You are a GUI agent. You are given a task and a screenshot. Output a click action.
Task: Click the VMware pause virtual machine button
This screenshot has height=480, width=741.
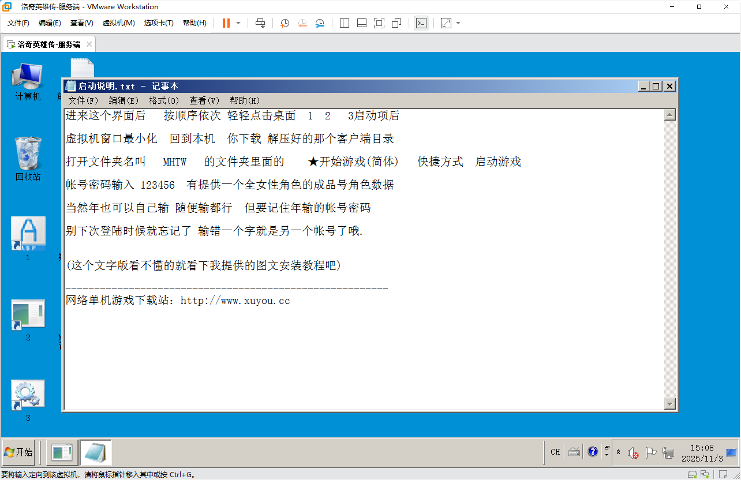[226, 23]
